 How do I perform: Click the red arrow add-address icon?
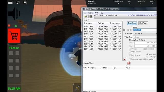pyautogui.click(x=125, y=59)
